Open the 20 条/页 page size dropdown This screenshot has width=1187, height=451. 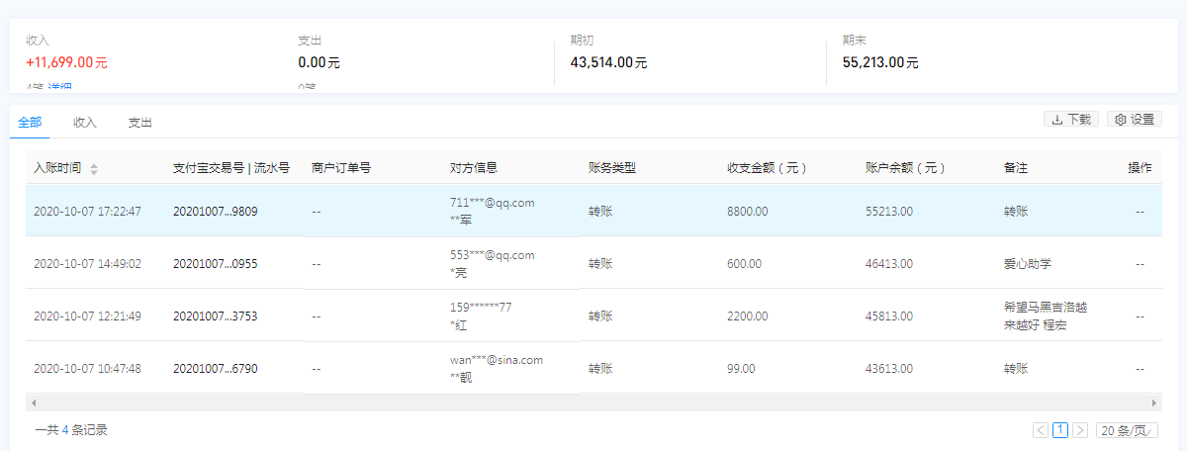(x=1128, y=430)
